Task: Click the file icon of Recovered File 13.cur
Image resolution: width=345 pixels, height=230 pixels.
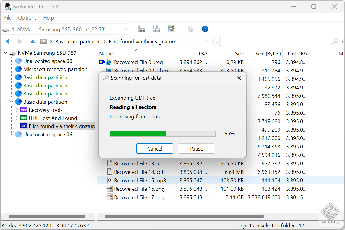Action: pos(110,163)
